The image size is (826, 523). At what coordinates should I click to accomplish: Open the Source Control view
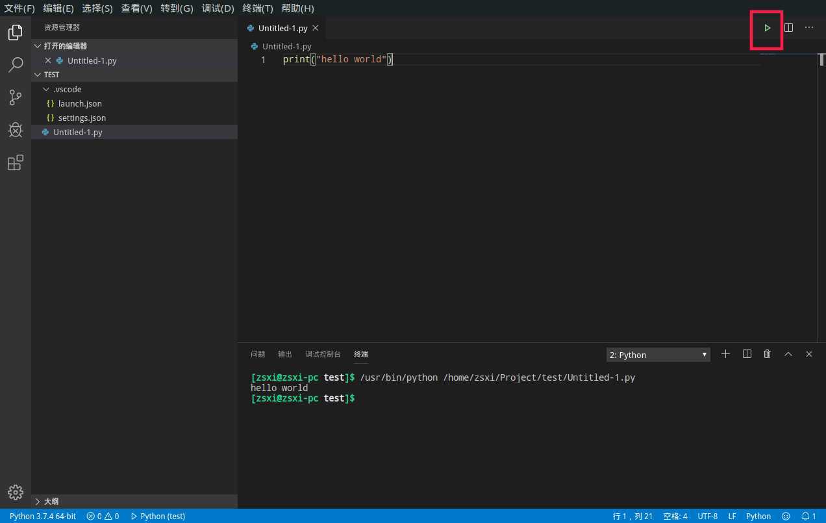[16, 97]
